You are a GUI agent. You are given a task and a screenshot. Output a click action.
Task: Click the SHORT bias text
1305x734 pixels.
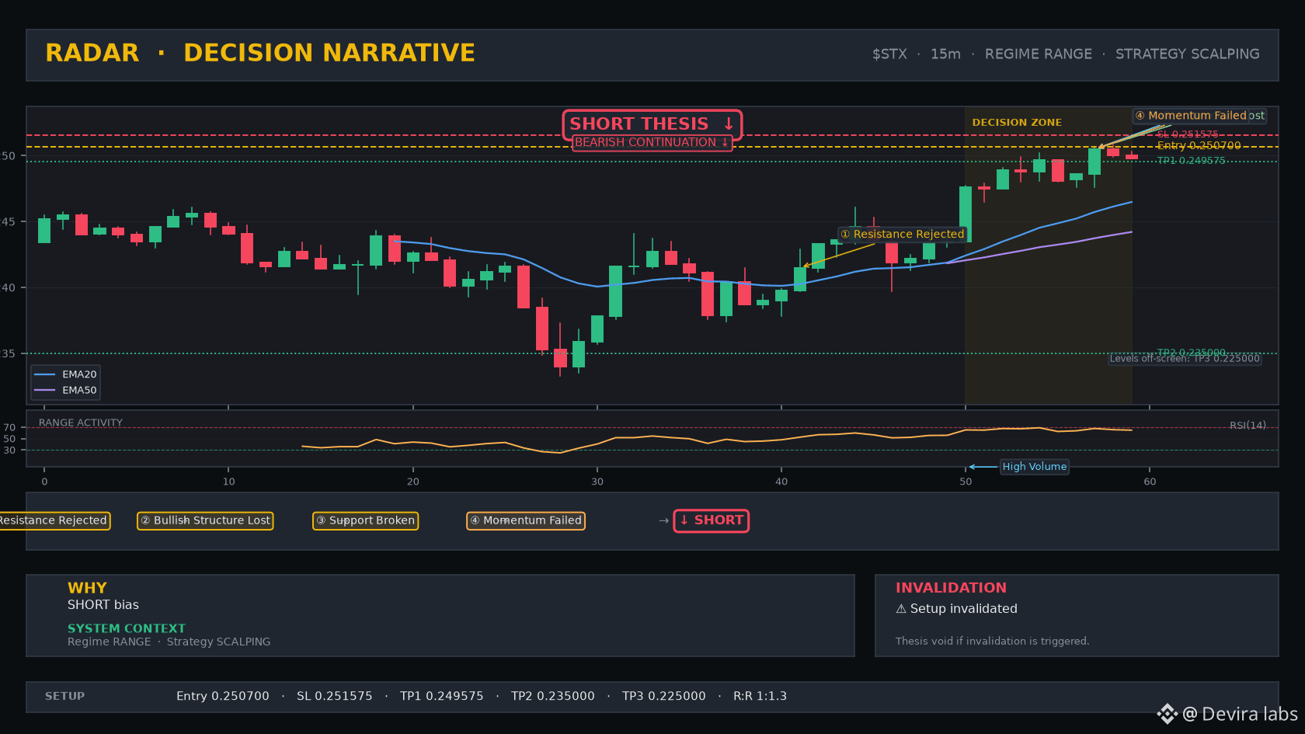103,605
